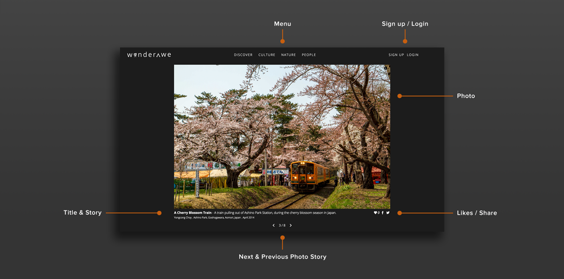Like the photo with the heart icon
The height and width of the screenshot is (279, 564).
pyautogui.click(x=376, y=213)
